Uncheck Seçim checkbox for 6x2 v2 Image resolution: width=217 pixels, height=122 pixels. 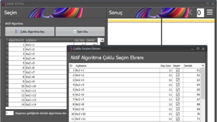pos(178,75)
